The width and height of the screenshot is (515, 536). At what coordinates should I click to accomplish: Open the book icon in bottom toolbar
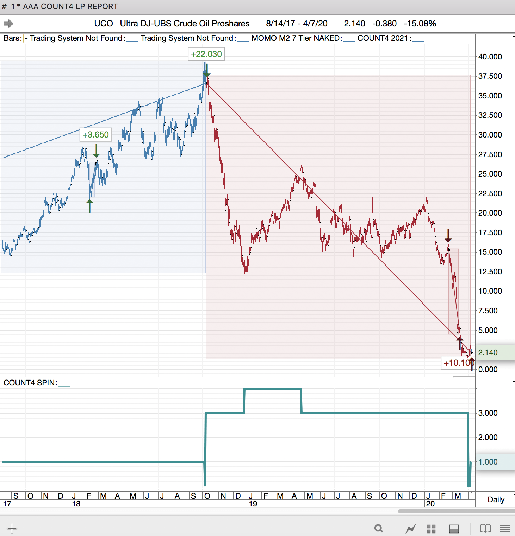pyautogui.click(x=485, y=529)
